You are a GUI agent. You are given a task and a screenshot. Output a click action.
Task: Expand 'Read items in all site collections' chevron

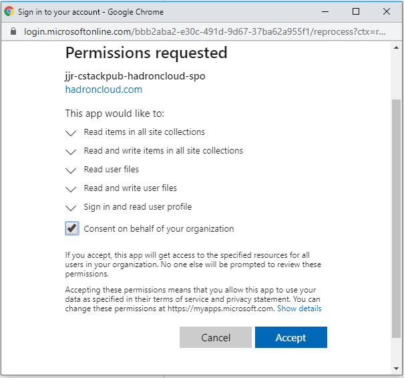coord(71,133)
